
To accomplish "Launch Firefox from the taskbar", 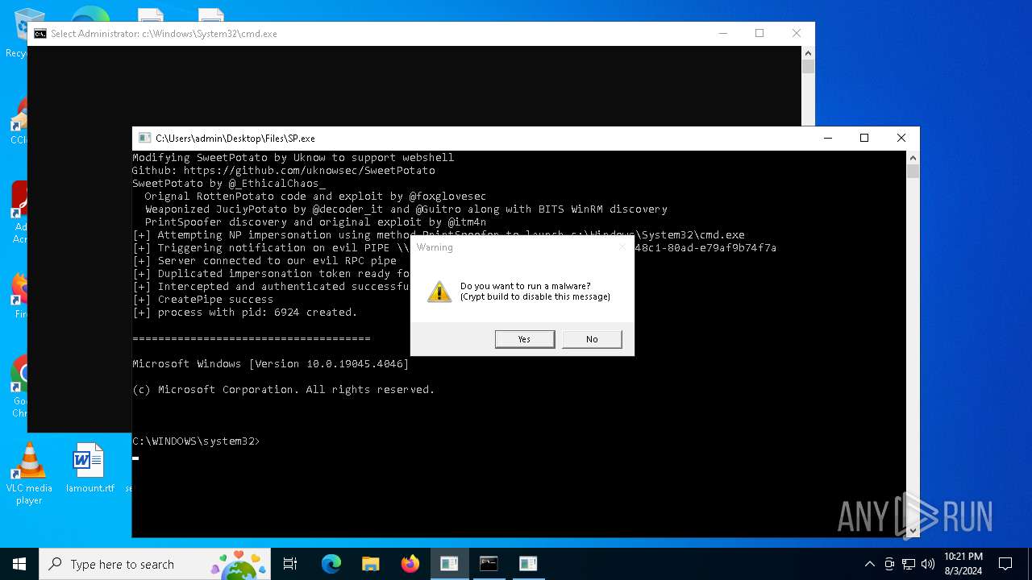I will (x=410, y=564).
